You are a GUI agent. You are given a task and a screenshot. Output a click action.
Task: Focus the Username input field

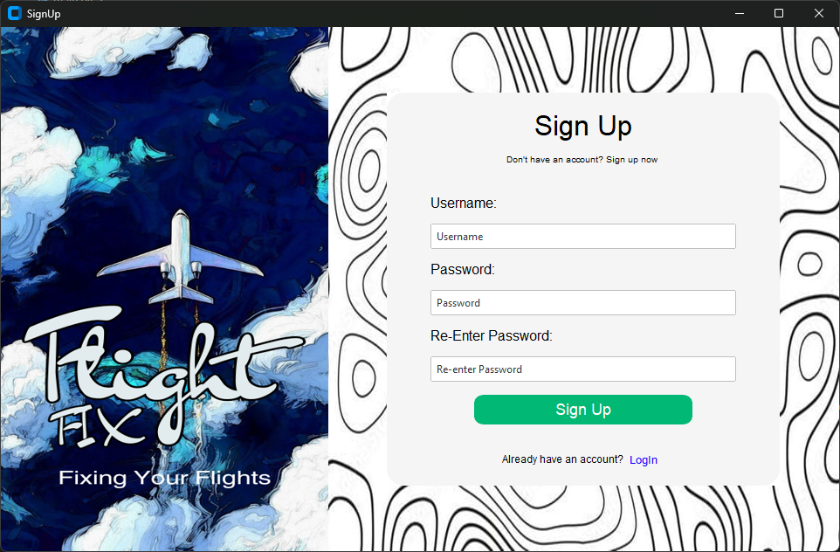coord(583,237)
